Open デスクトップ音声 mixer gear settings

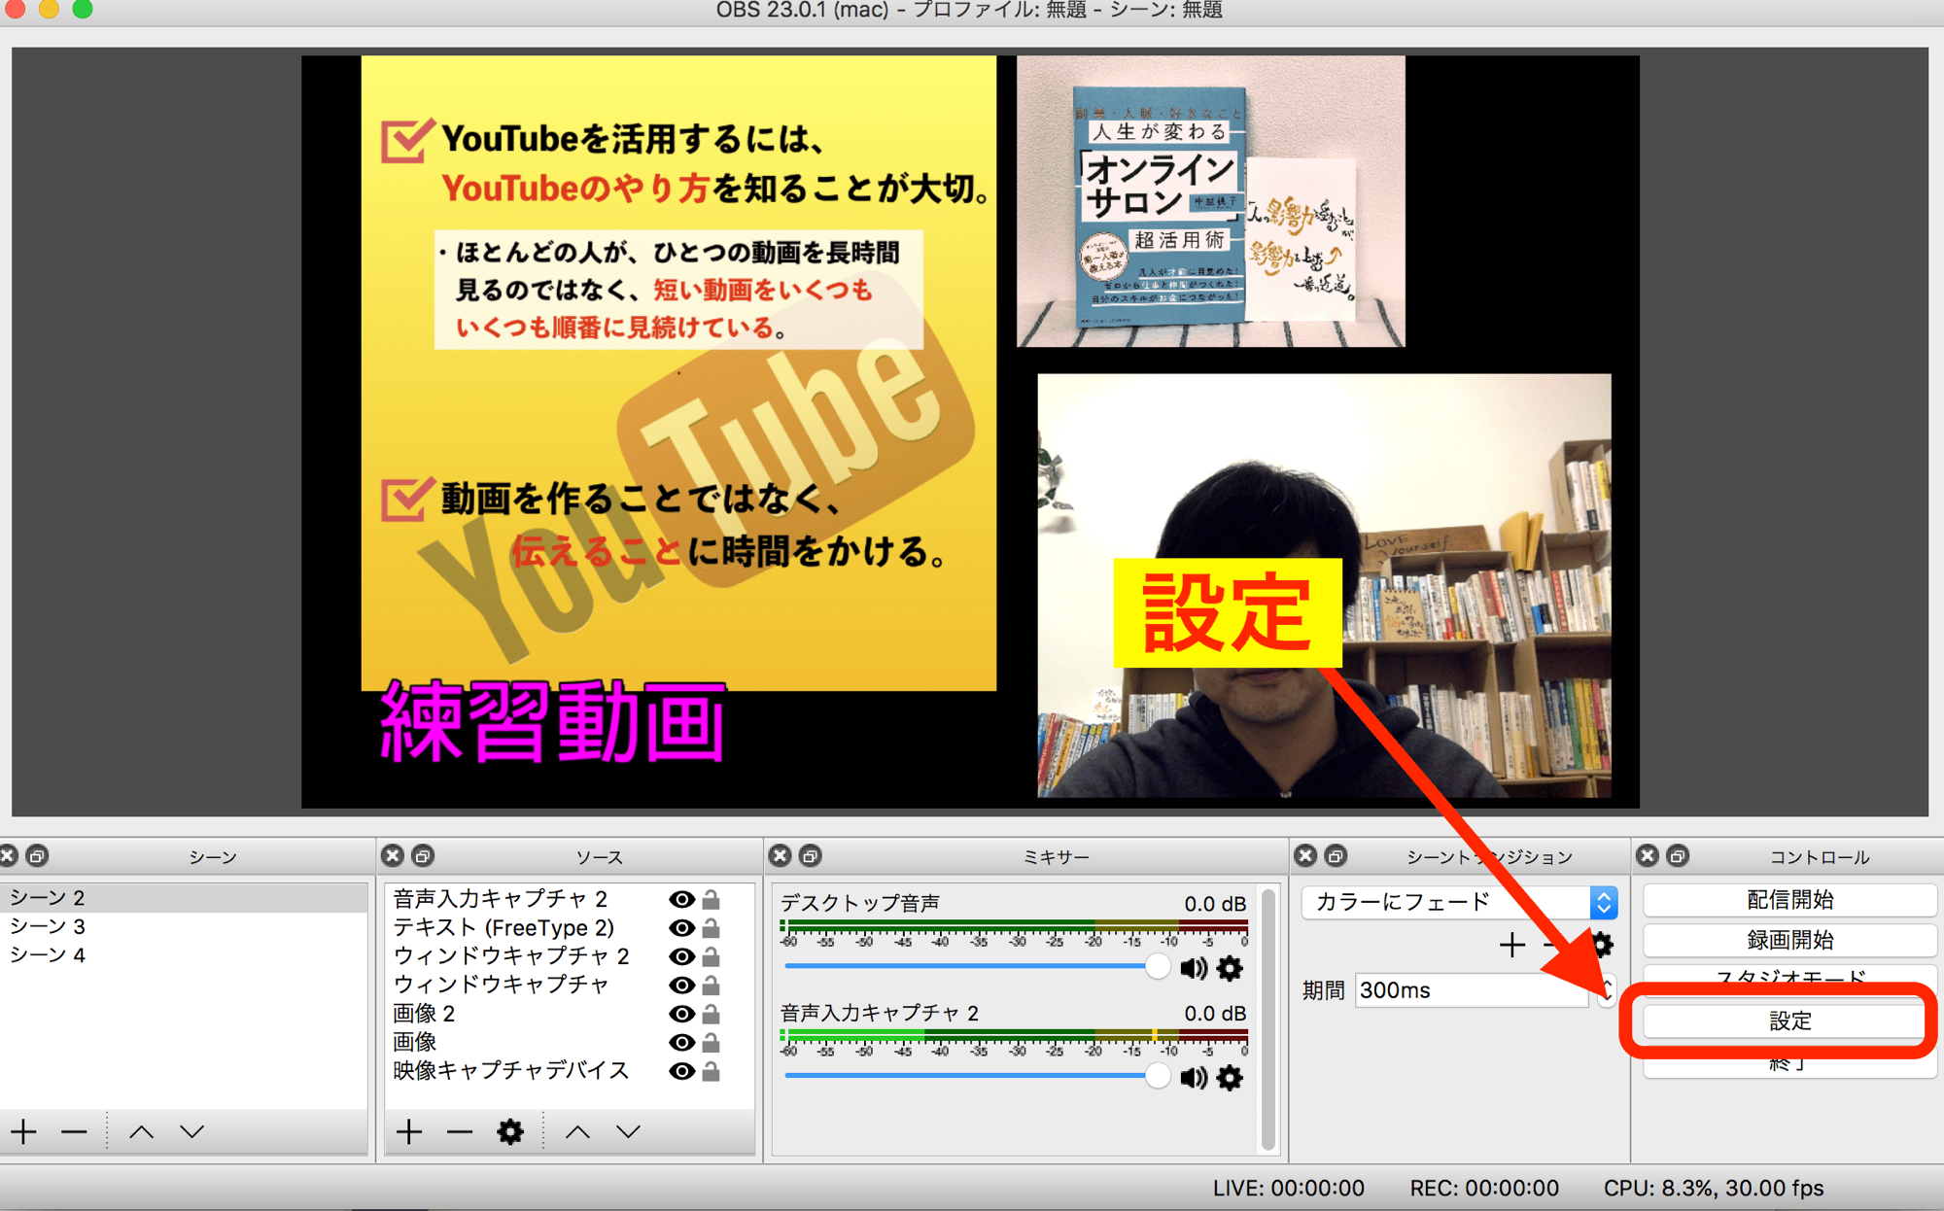click(1230, 968)
